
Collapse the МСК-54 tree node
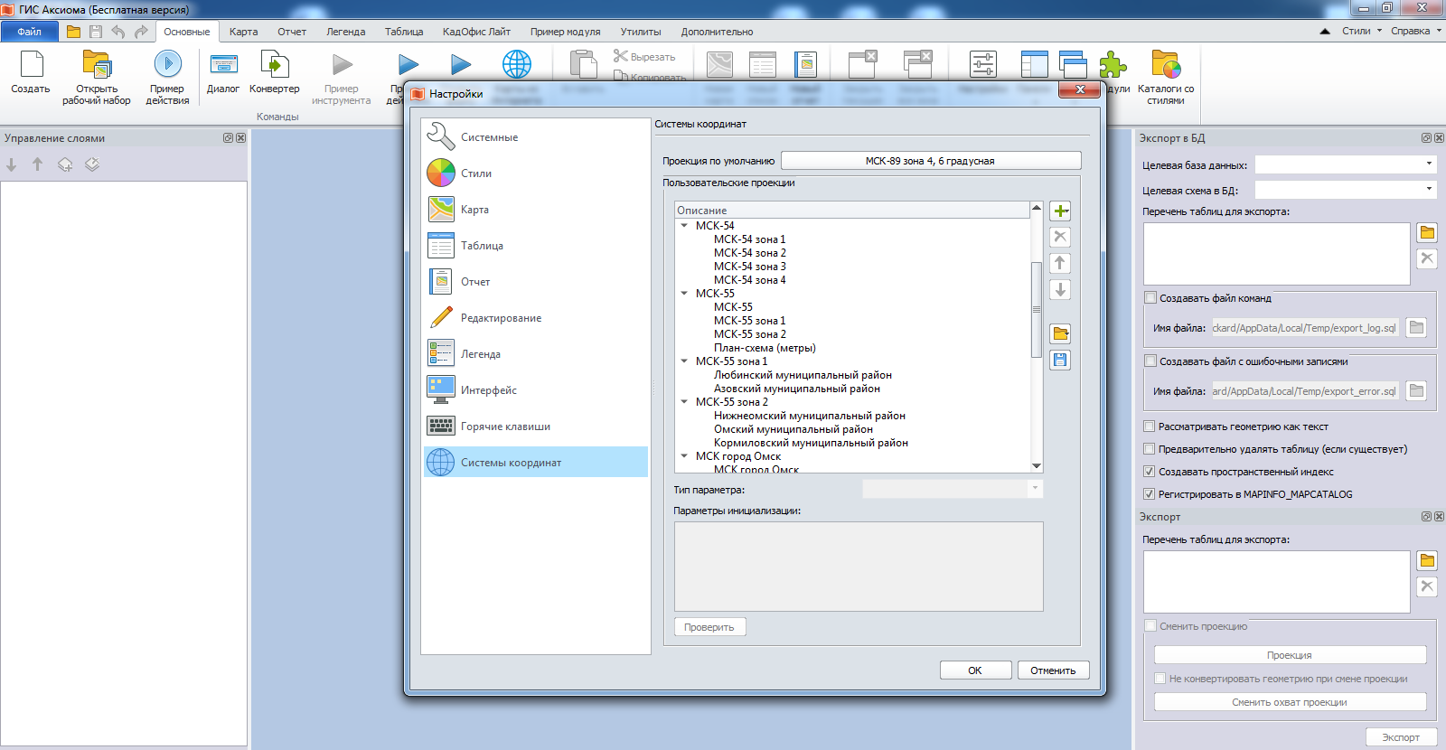684,226
